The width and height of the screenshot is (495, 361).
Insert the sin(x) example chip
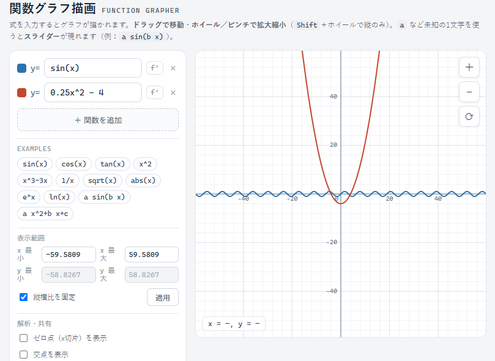35,164
